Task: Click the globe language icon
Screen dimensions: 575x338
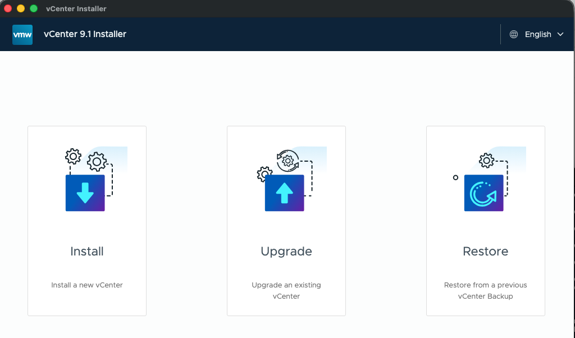Action: coord(514,34)
